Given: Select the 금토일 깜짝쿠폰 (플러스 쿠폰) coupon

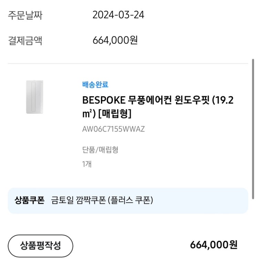Looking at the screenshot, I should [x=102, y=200].
